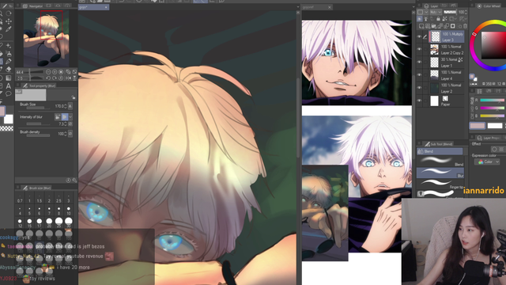
Task: Flip canvas vertically in Navigator
Action: coord(74,78)
